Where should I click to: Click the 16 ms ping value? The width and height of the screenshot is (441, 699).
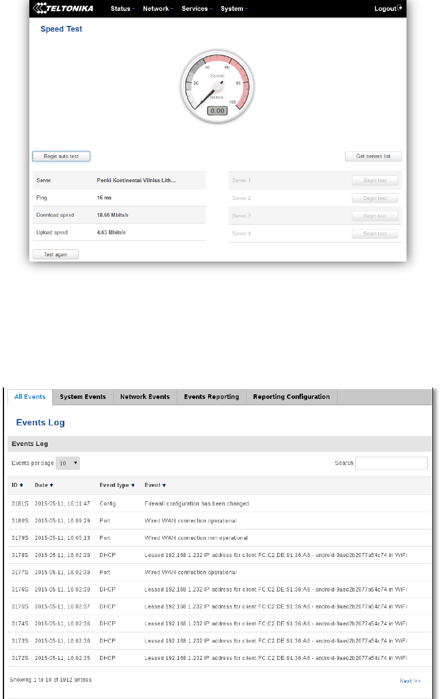pos(104,198)
